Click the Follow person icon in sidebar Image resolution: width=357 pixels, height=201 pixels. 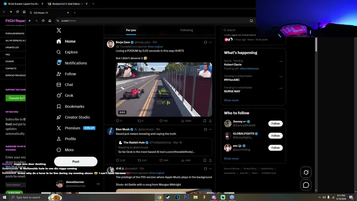pos(59,74)
